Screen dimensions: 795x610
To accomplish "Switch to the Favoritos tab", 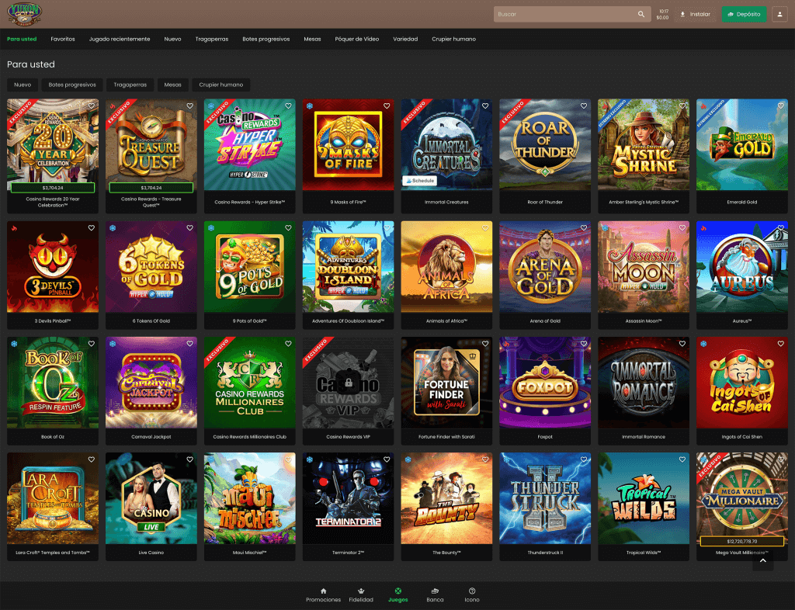I will tap(63, 39).
